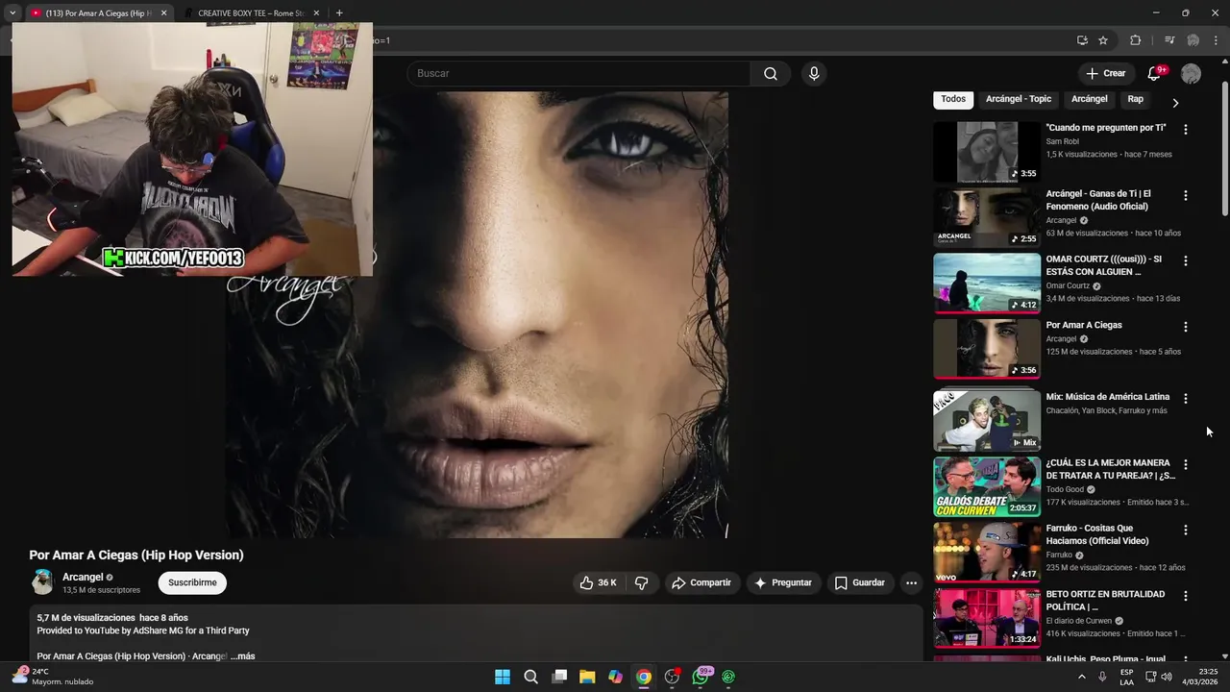This screenshot has height=692, width=1230.
Task: Open "Cuando me pregunten por Ti" thumbnail
Action: pyautogui.click(x=987, y=152)
